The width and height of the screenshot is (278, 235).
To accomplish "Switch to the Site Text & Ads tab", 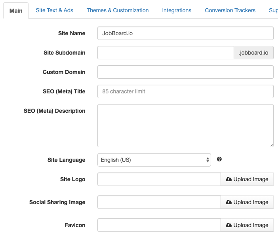I will [x=54, y=10].
